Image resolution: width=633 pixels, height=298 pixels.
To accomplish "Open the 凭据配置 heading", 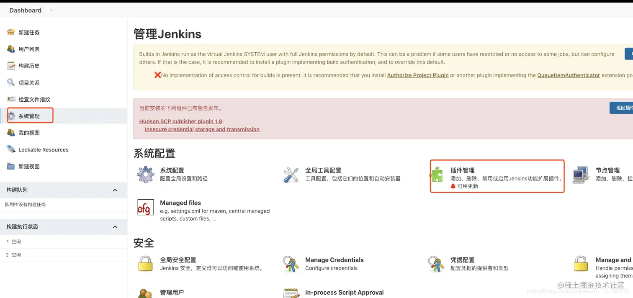I will pyautogui.click(x=463, y=260).
